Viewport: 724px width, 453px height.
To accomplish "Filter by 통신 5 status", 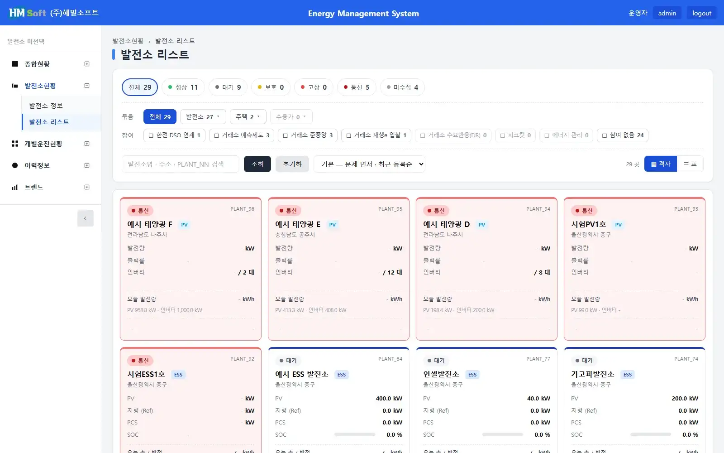I will tap(357, 87).
